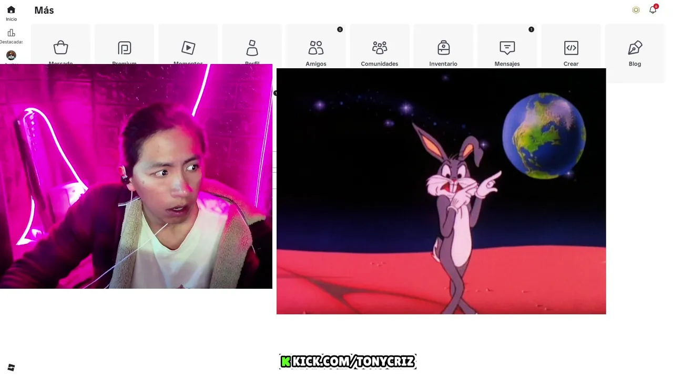Viewport: 673px width, 378px height.
Task: Open the avatar profile picture in sidebar
Action: tap(11, 55)
